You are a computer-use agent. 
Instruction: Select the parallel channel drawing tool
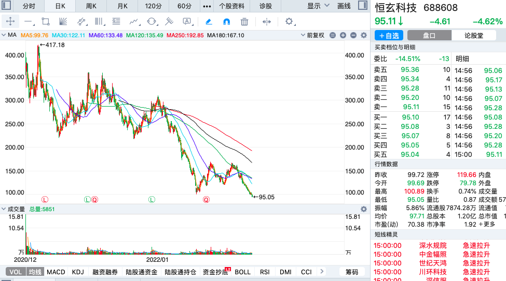click(82, 22)
